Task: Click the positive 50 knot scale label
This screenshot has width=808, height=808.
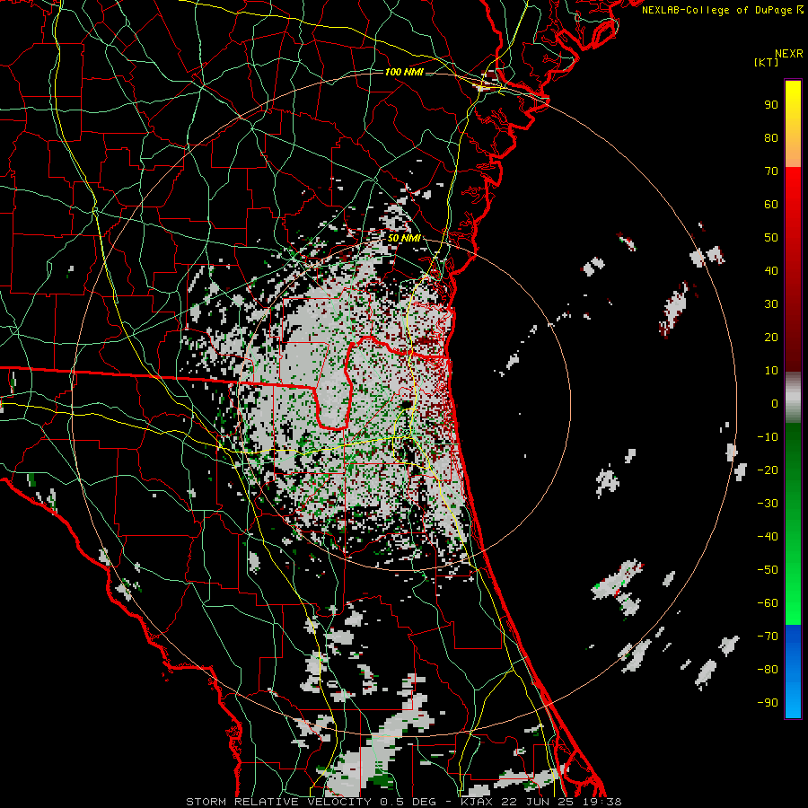Action: [x=771, y=238]
